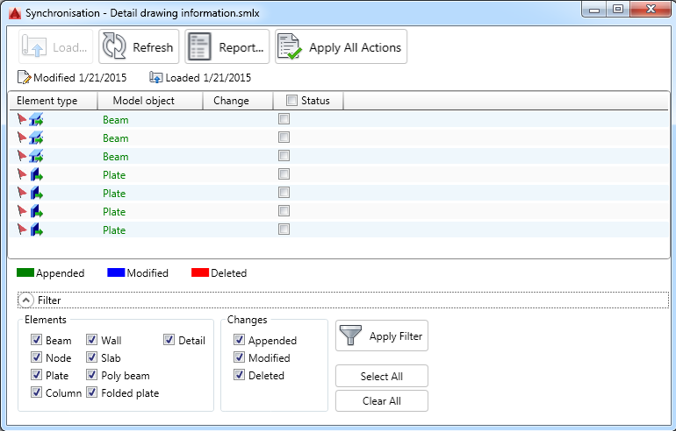The width and height of the screenshot is (676, 431).
Task: Click Apply All Actions
Action: (x=341, y=47)
